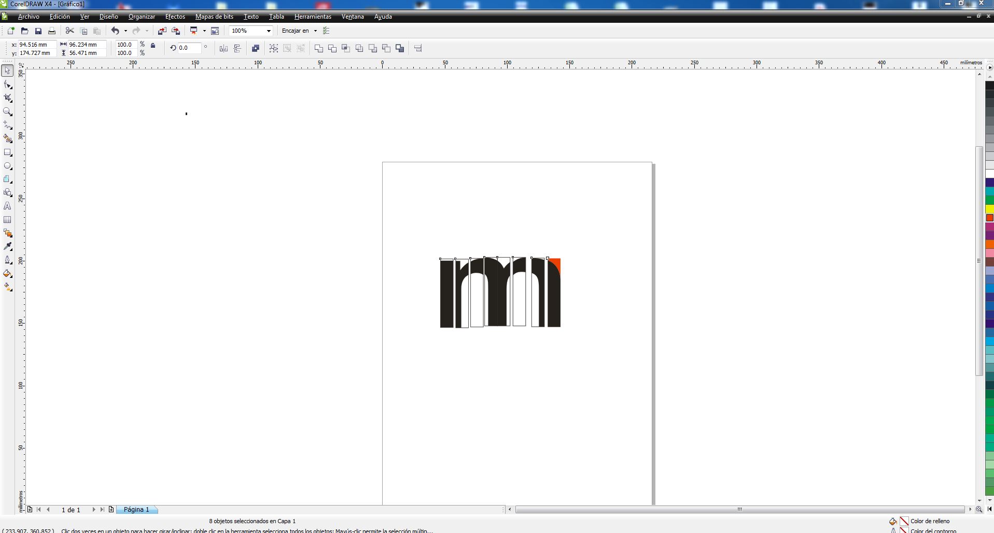994x533 pixels.
Task: Choose the Ellipse tool
Action: coord(7,166)
